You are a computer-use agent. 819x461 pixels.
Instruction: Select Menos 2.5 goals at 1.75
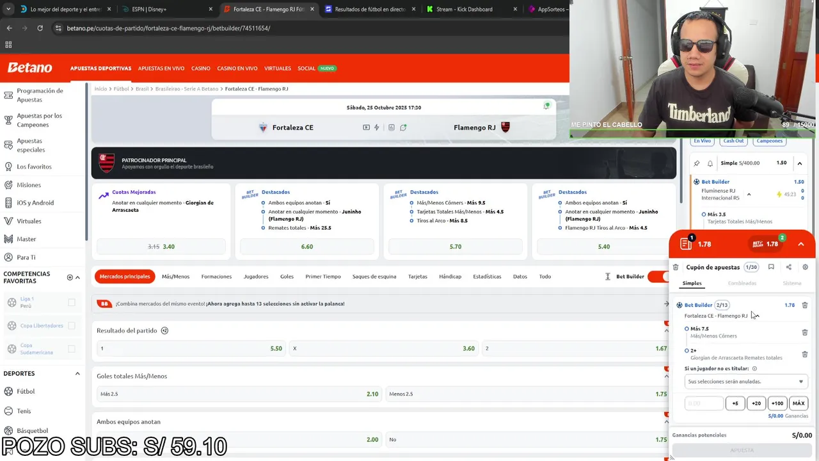click(x=528, y=394)
